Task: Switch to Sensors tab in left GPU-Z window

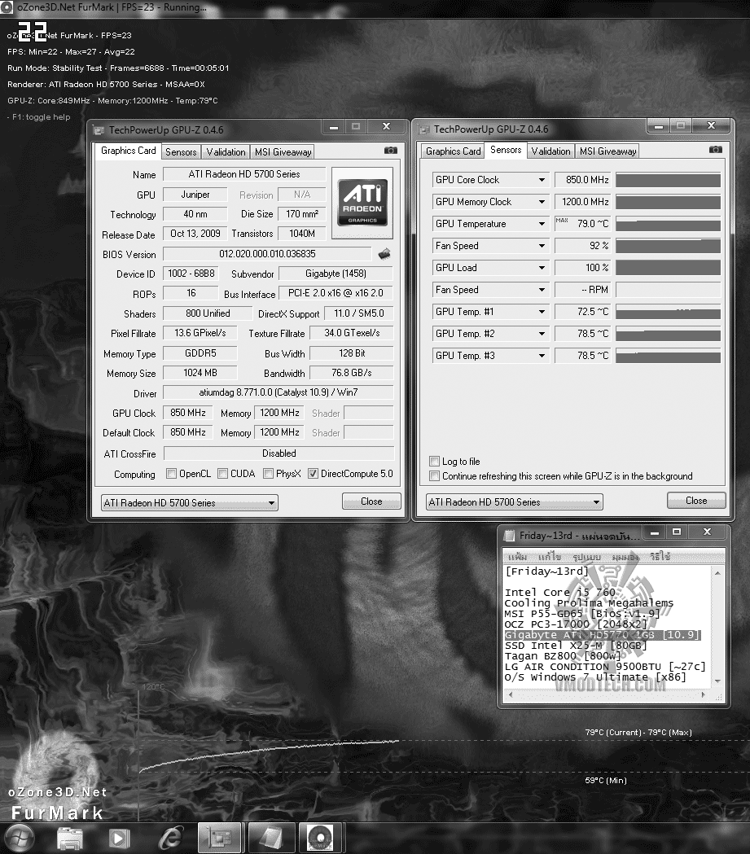Action: click(x=181, y=152)
